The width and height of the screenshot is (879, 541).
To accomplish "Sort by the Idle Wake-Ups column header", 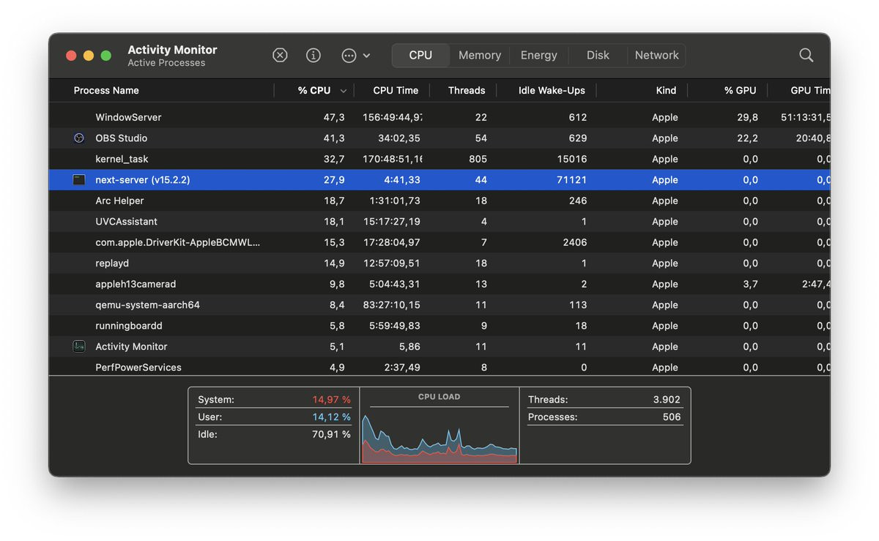I will (x=552, y=90).
